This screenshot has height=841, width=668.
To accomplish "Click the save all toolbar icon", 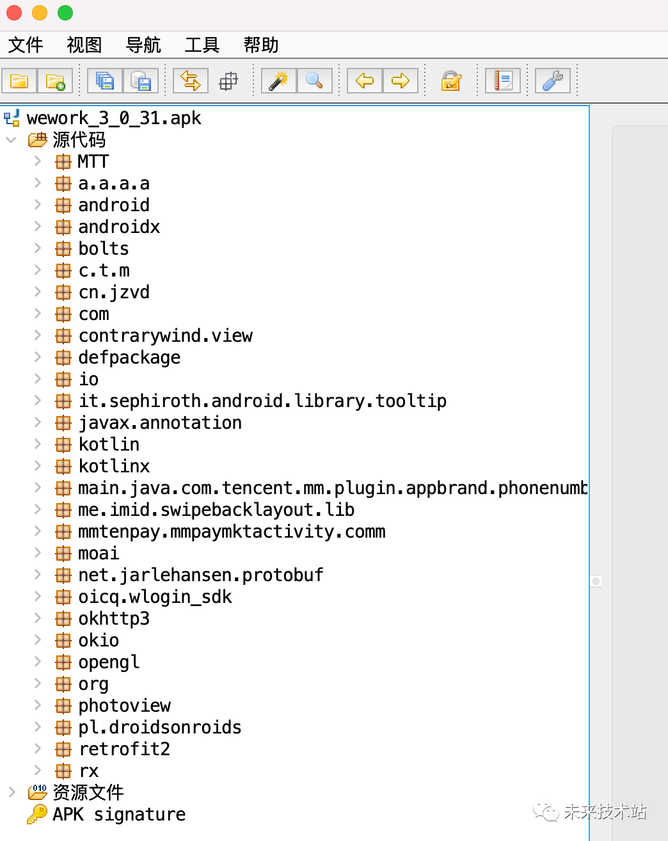I will [104, 81].
